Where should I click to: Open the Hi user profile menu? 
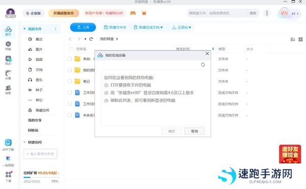[x=289, y=13]
